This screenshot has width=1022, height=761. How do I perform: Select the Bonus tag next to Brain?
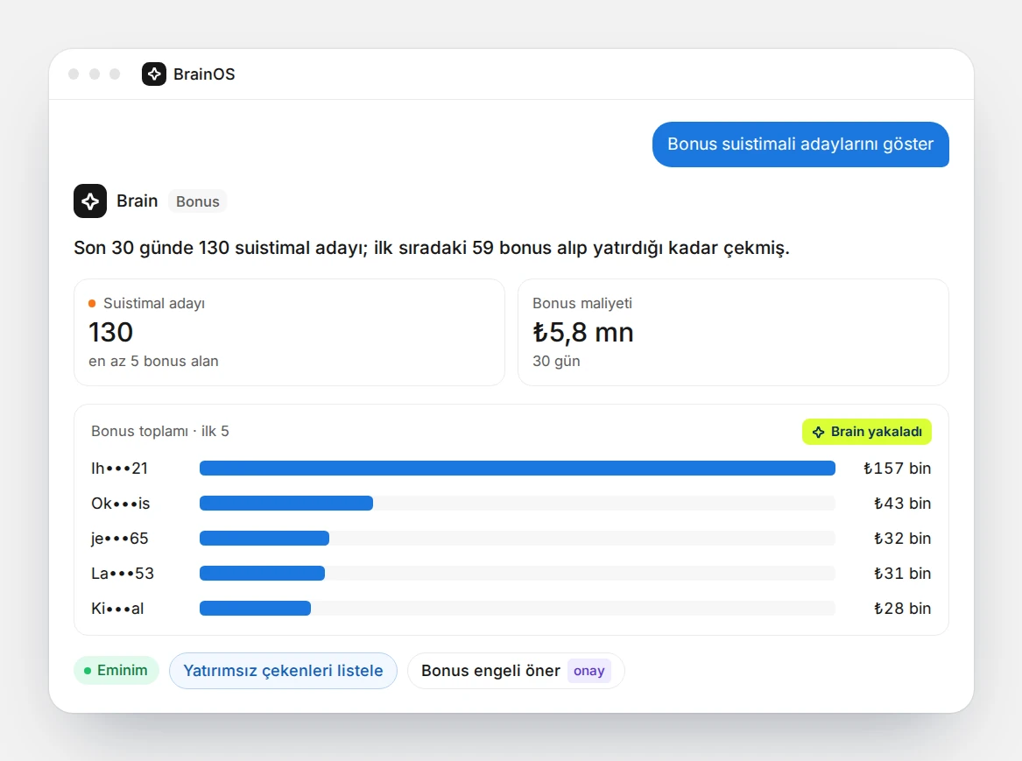pos(198,201)
